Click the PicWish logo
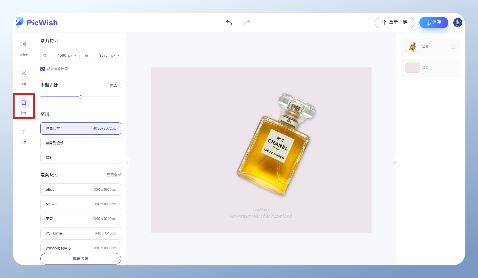Viewport: 478px width, 278px height. click(x=37, y=22)
